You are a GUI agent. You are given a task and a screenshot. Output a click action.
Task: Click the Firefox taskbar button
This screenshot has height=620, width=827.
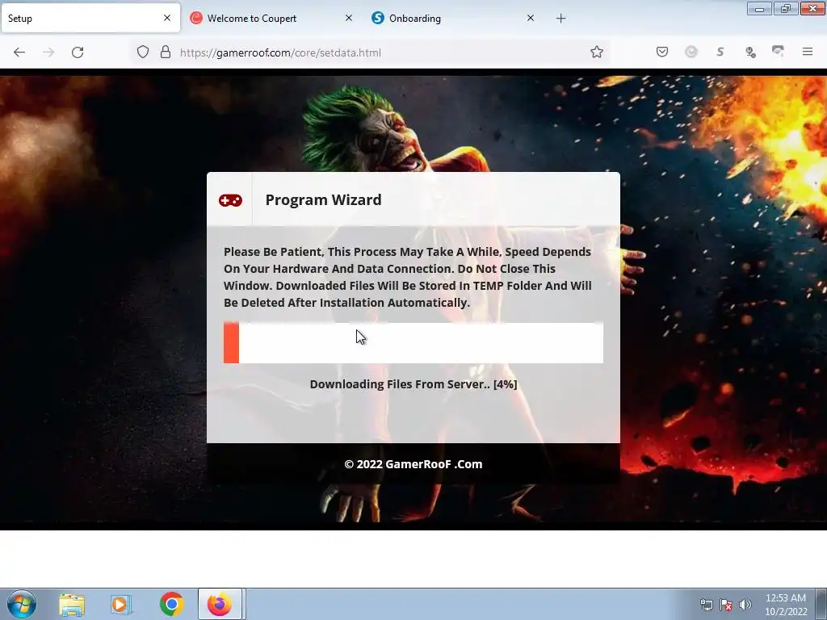pos(220,604)
